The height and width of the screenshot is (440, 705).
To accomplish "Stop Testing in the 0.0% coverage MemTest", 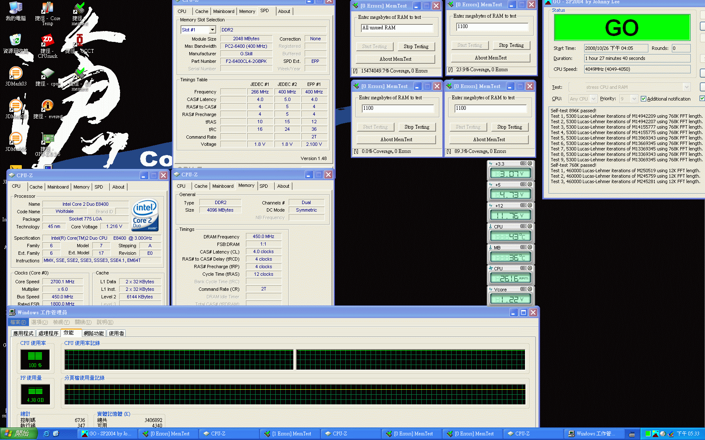I will (417, 127).
